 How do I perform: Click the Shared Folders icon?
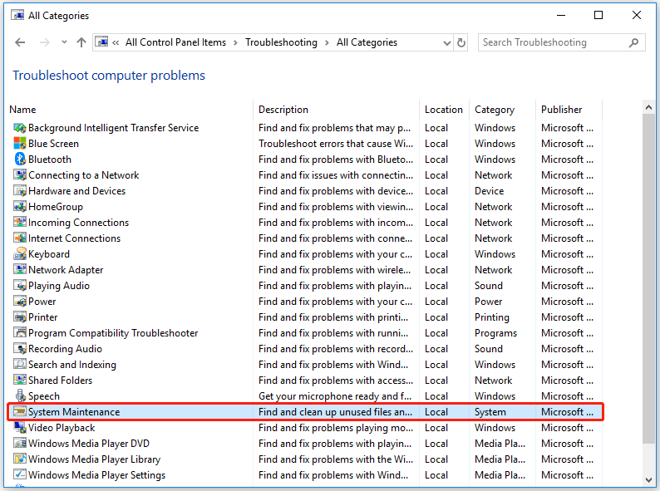(x=20, y=381)
